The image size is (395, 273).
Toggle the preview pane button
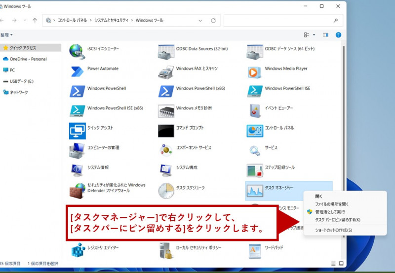tap(325, 35)
